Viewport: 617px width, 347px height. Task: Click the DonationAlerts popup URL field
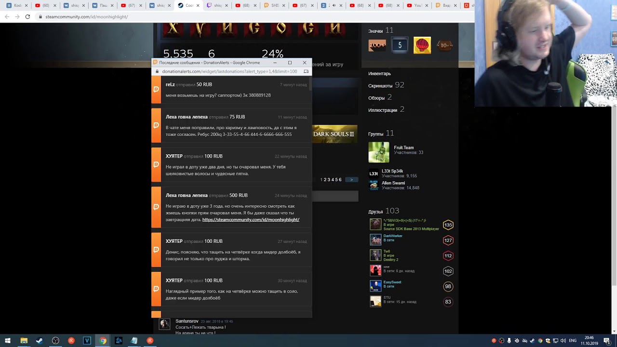(229, 71)
